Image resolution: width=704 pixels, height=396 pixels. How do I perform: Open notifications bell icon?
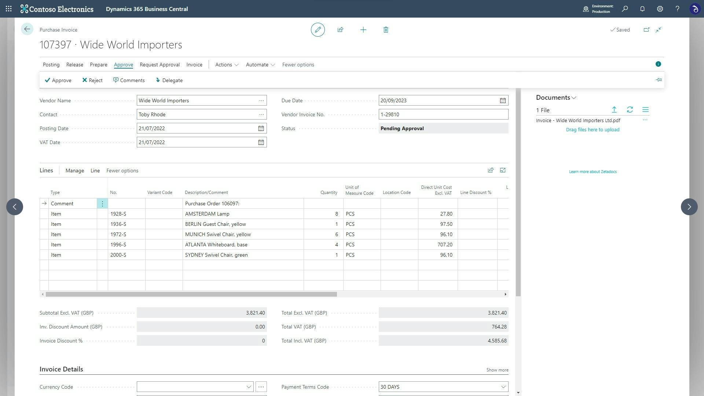tap(642, 9)
